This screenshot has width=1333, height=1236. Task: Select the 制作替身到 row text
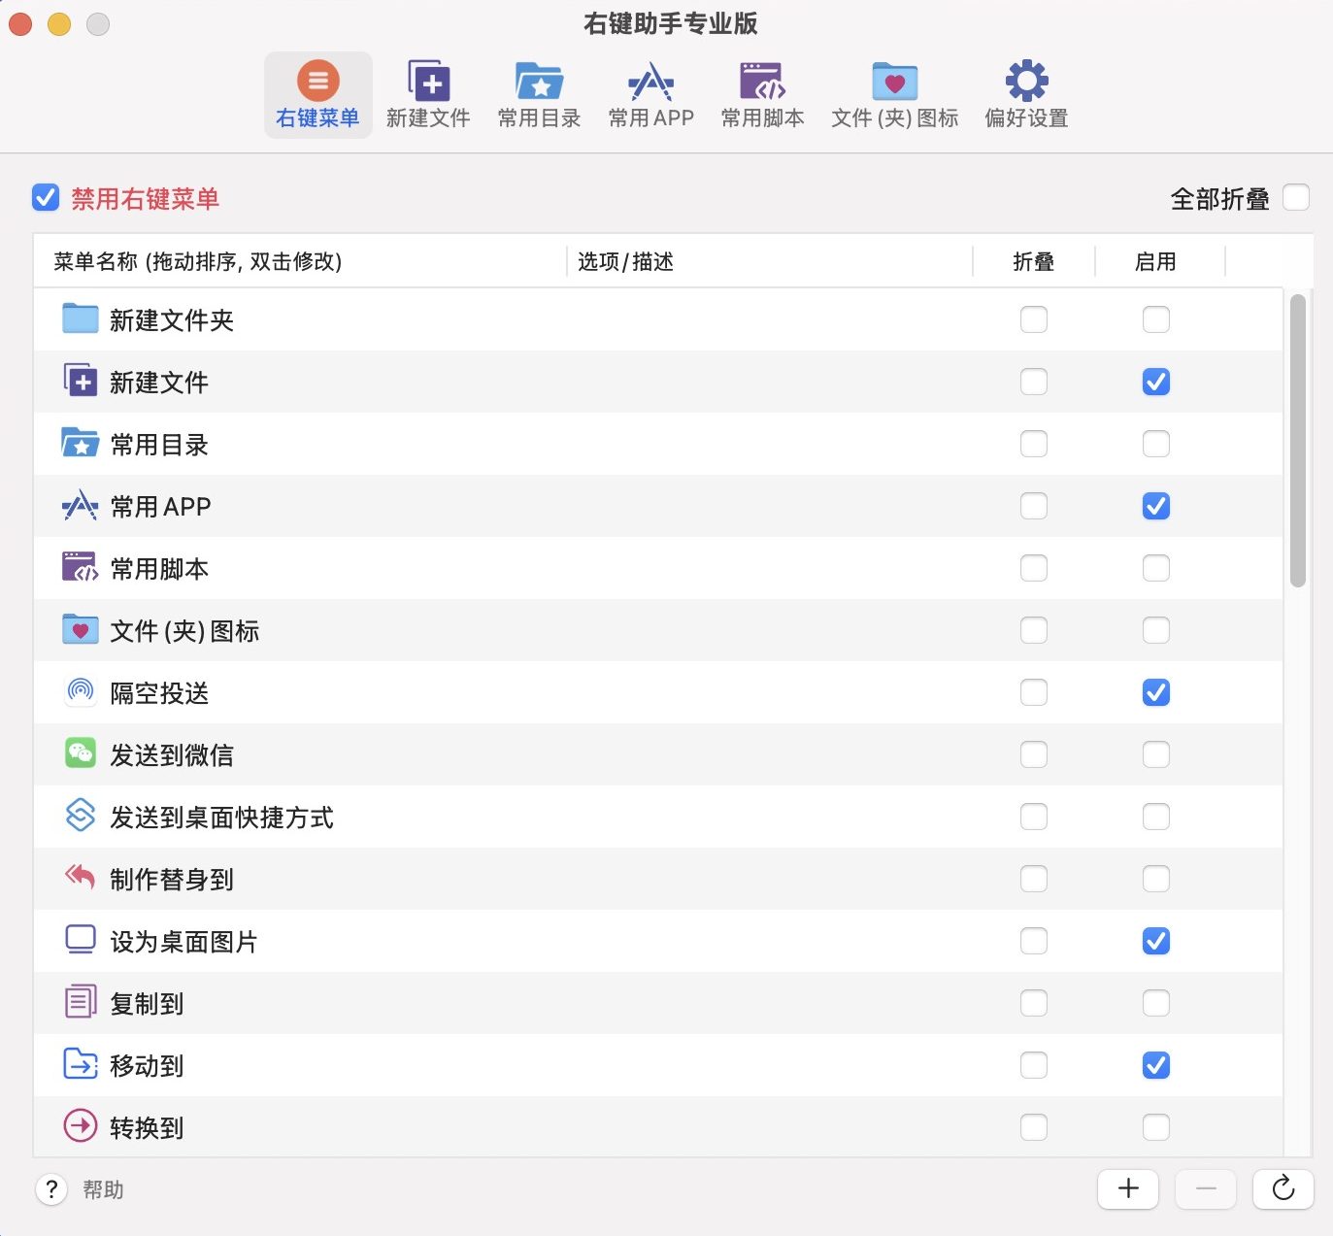(172, 880)
